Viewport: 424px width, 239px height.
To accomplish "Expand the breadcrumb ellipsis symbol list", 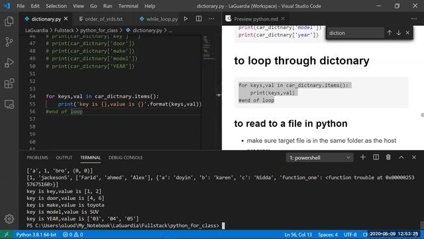I will pyautogui.click(x=170, y=31).
